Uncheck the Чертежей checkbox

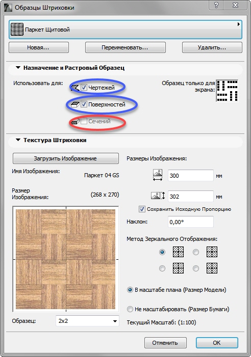(84, 88)
